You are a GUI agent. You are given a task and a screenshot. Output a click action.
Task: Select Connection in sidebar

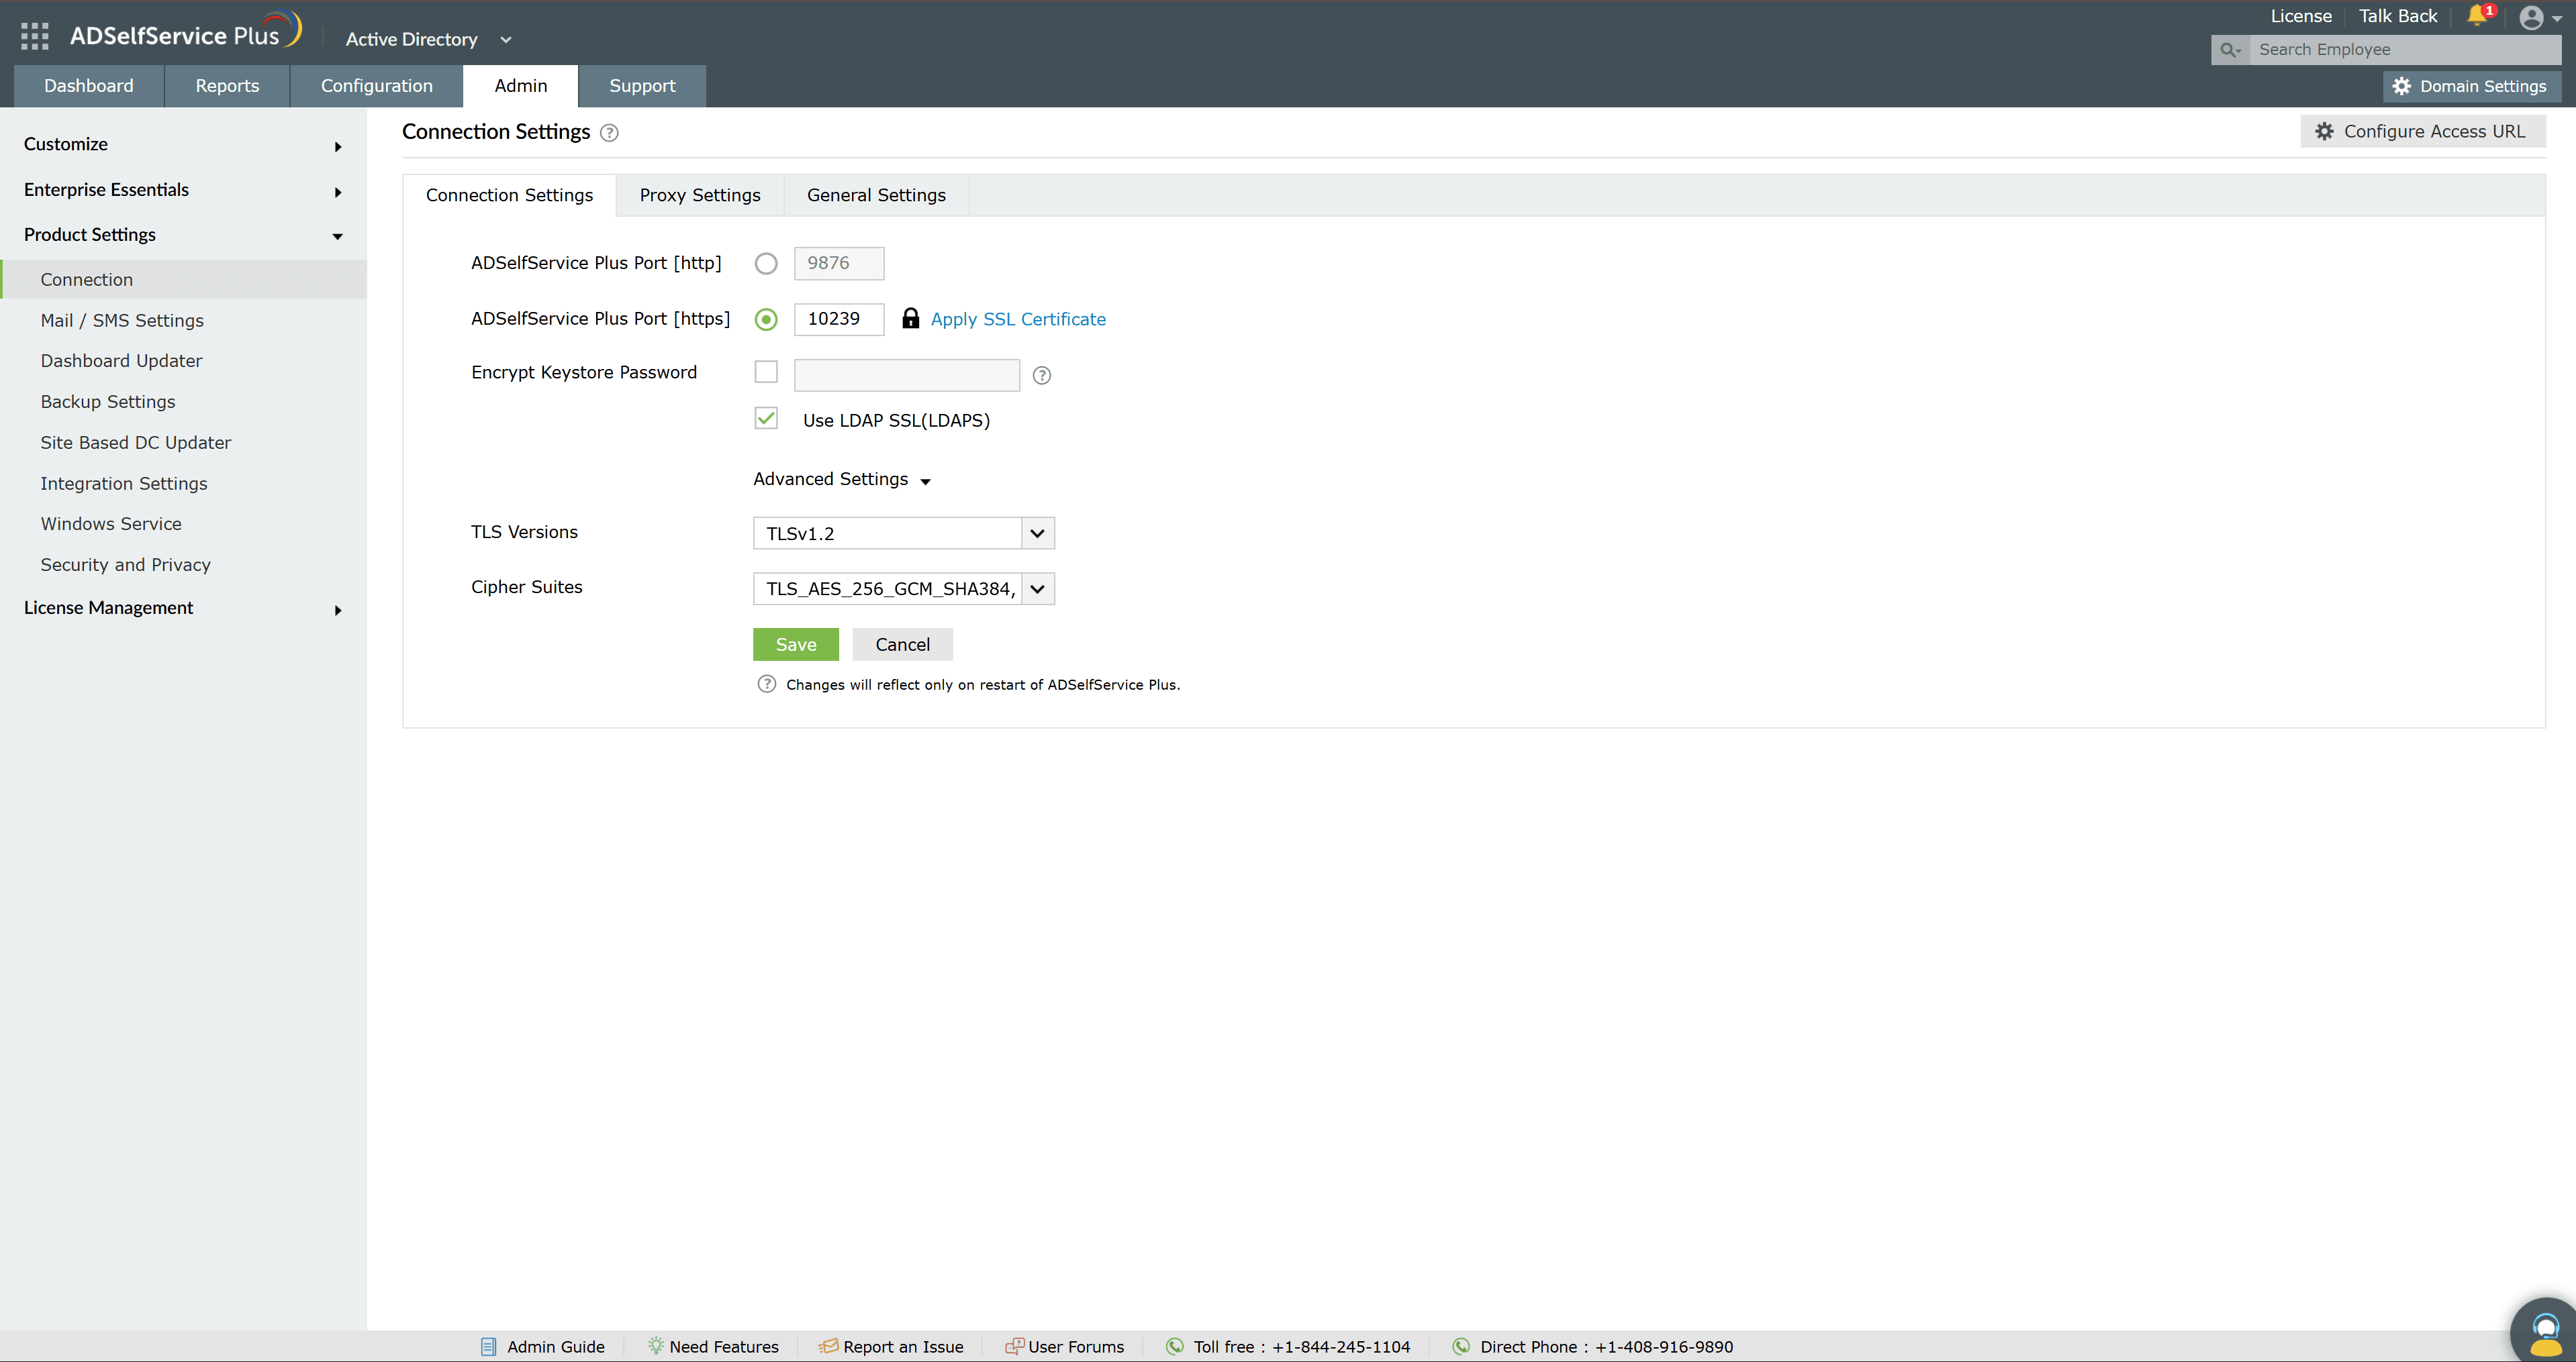pyautogui.click(x=184, y=280)
